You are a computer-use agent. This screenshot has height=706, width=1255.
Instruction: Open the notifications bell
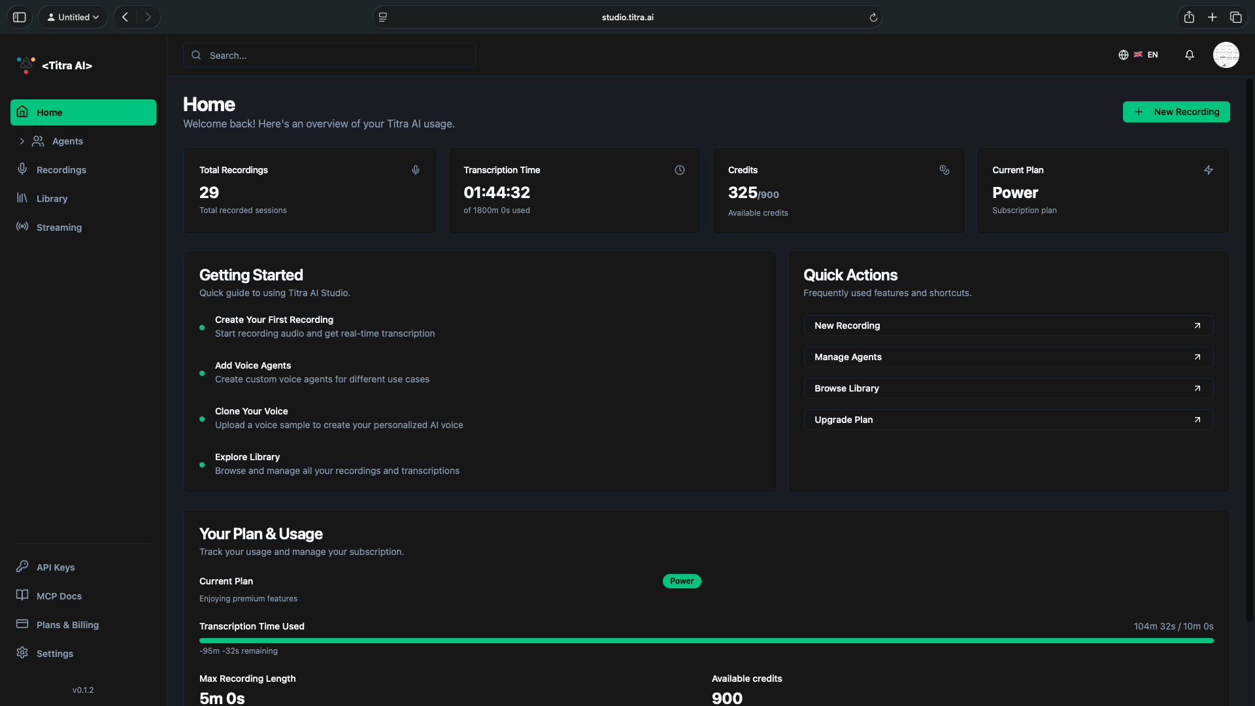(x=1190, y=55)
